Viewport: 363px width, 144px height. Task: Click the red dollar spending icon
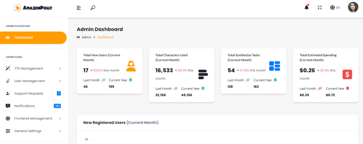point(347,74)
